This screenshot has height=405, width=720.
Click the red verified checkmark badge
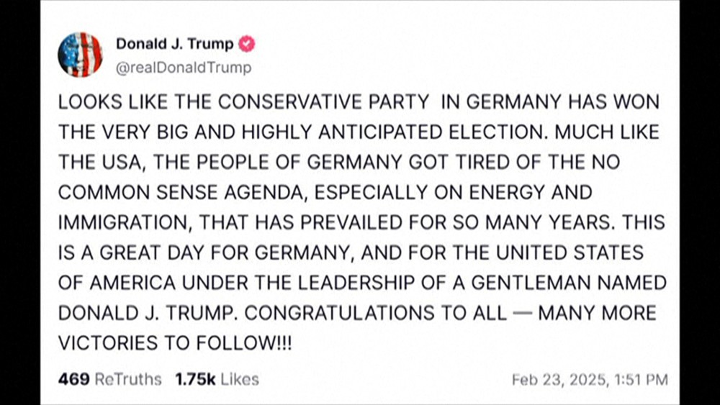point(247,45)
